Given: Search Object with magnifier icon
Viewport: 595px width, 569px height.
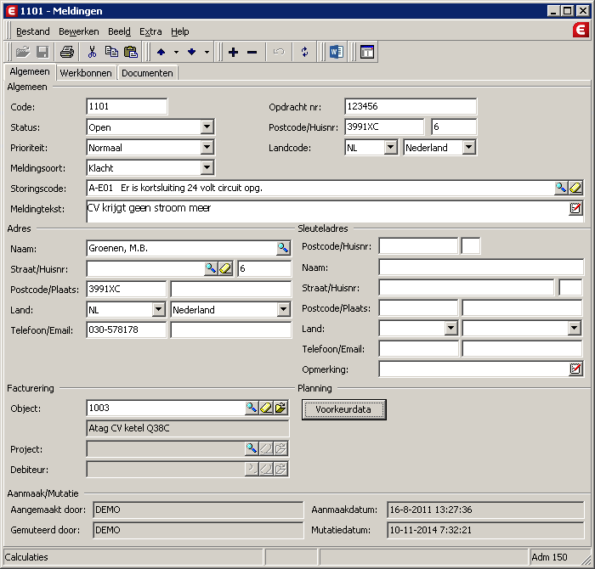Looking at the screenshot, I should click(x=252, y=408).
